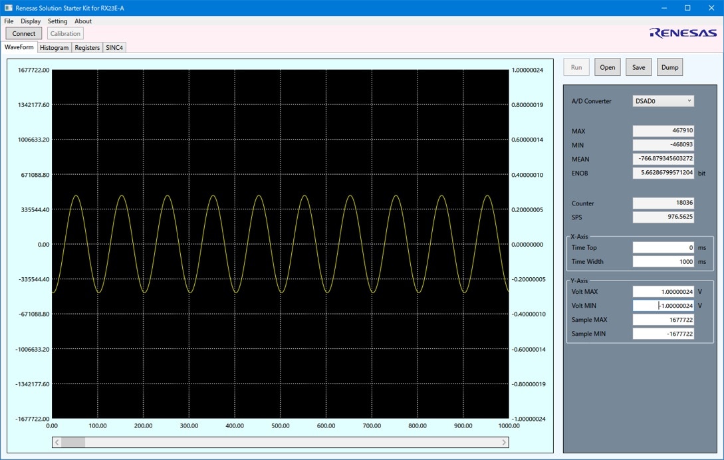Click the Volt MAX input field
Screen dimensions: 724x460
(663, 292)
